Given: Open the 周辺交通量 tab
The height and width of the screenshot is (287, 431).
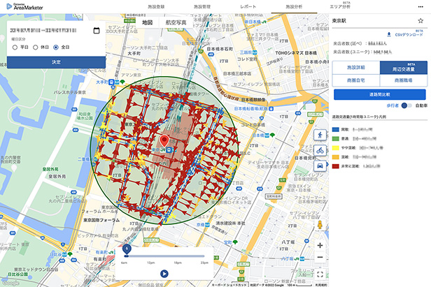Looking at the screenshot, I should [x=403, y=68].
